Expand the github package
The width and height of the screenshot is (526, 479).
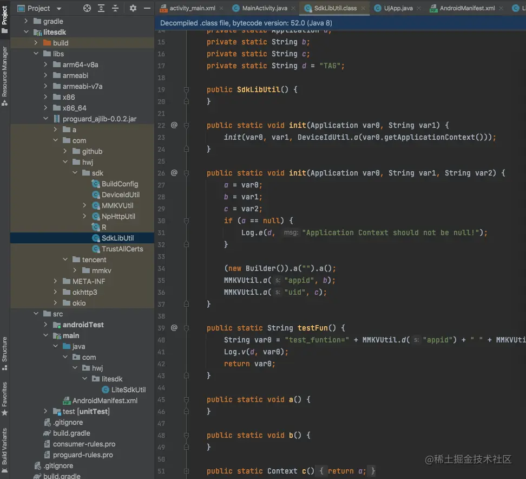(65, 151)
